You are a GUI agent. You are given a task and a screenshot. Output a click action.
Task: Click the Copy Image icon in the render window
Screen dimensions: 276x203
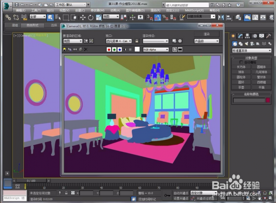tap(70, 50)
